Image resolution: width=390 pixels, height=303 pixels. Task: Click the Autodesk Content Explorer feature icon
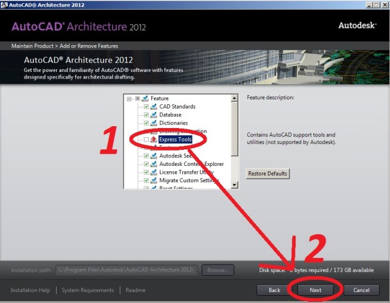154,164
